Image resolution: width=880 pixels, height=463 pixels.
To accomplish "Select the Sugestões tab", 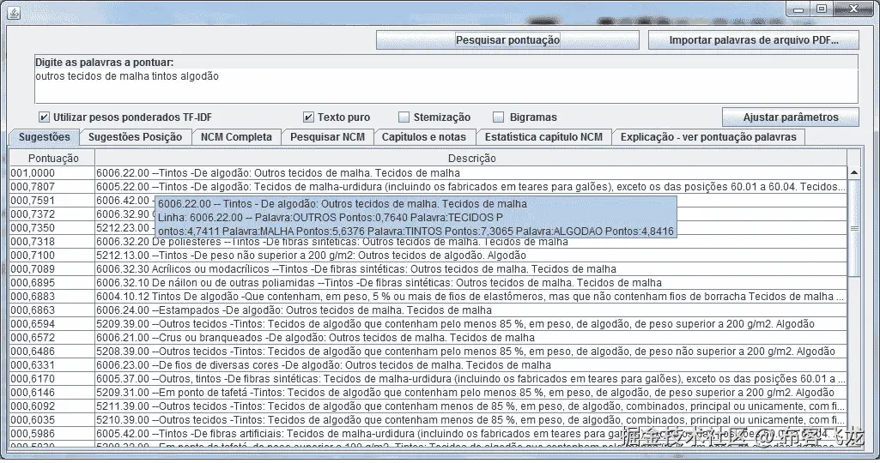I will tap(45, 137).
